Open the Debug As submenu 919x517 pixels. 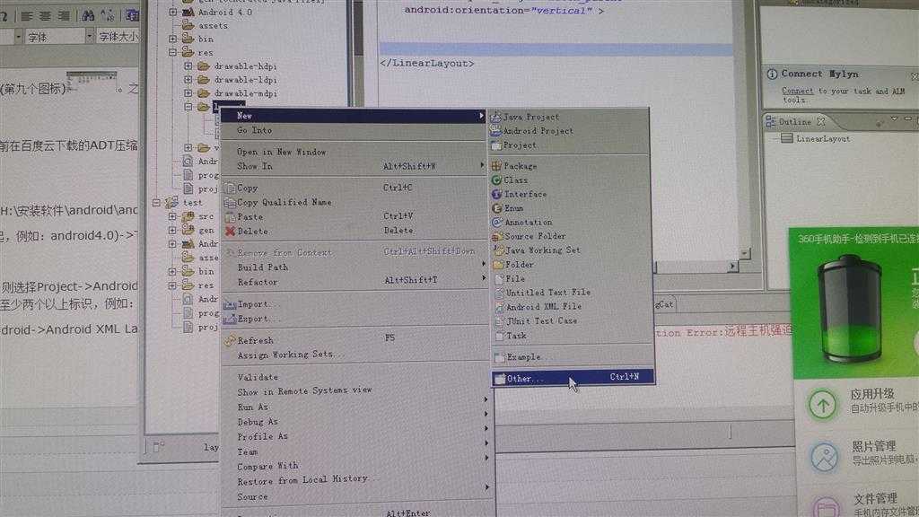[354, 422]
